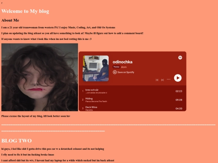
Task: Click the Preview badge
Action: (116, 67)
